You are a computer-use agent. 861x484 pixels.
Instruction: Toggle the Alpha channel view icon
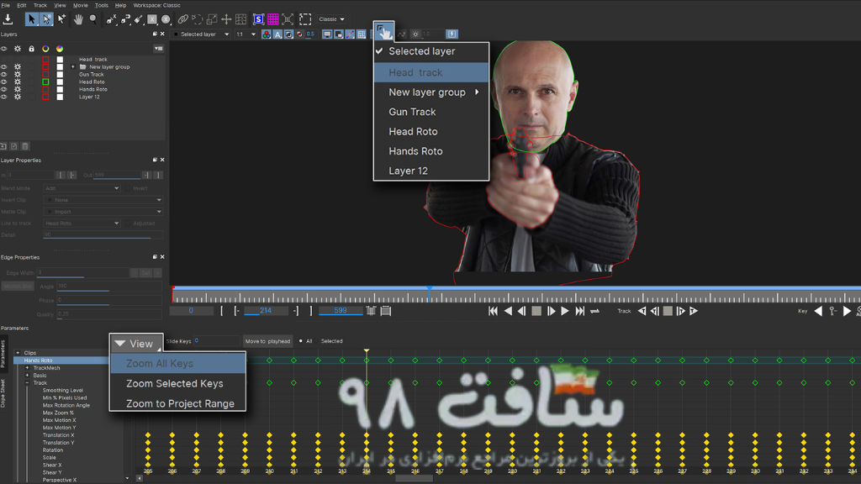[x=277, y=34]
